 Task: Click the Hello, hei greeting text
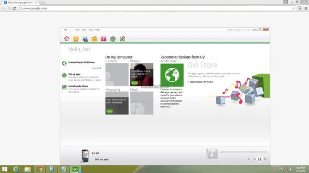pyautogui.click(x=79, y=49)
